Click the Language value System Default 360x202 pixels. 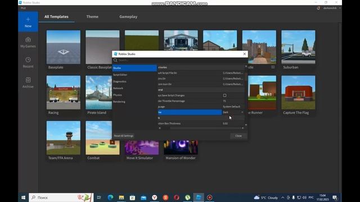tap(231, 107)
